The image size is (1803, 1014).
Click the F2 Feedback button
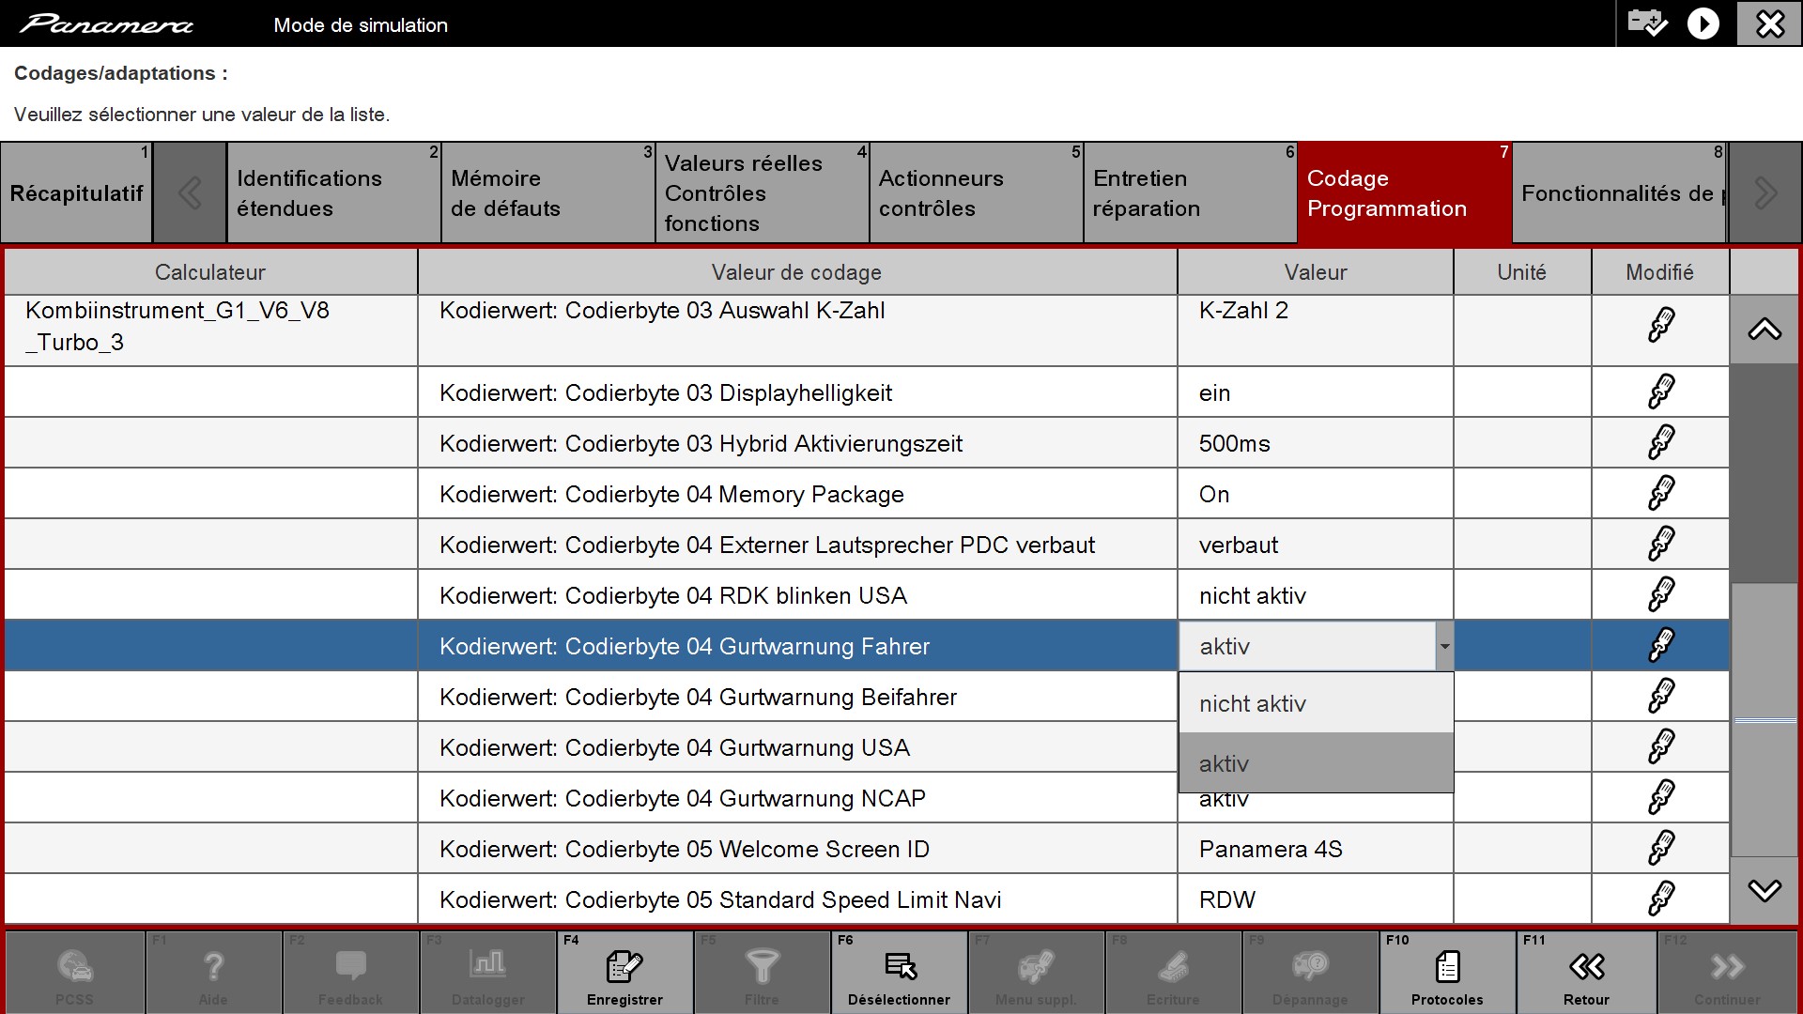[350, 972]
